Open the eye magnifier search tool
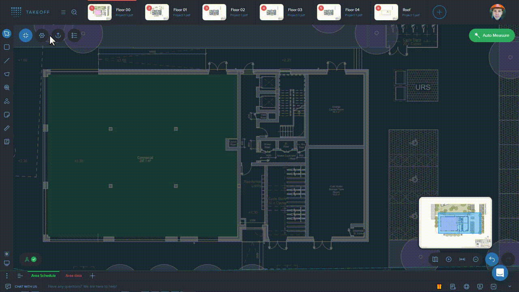The image size is (519, 292). [x=6, y=88]
